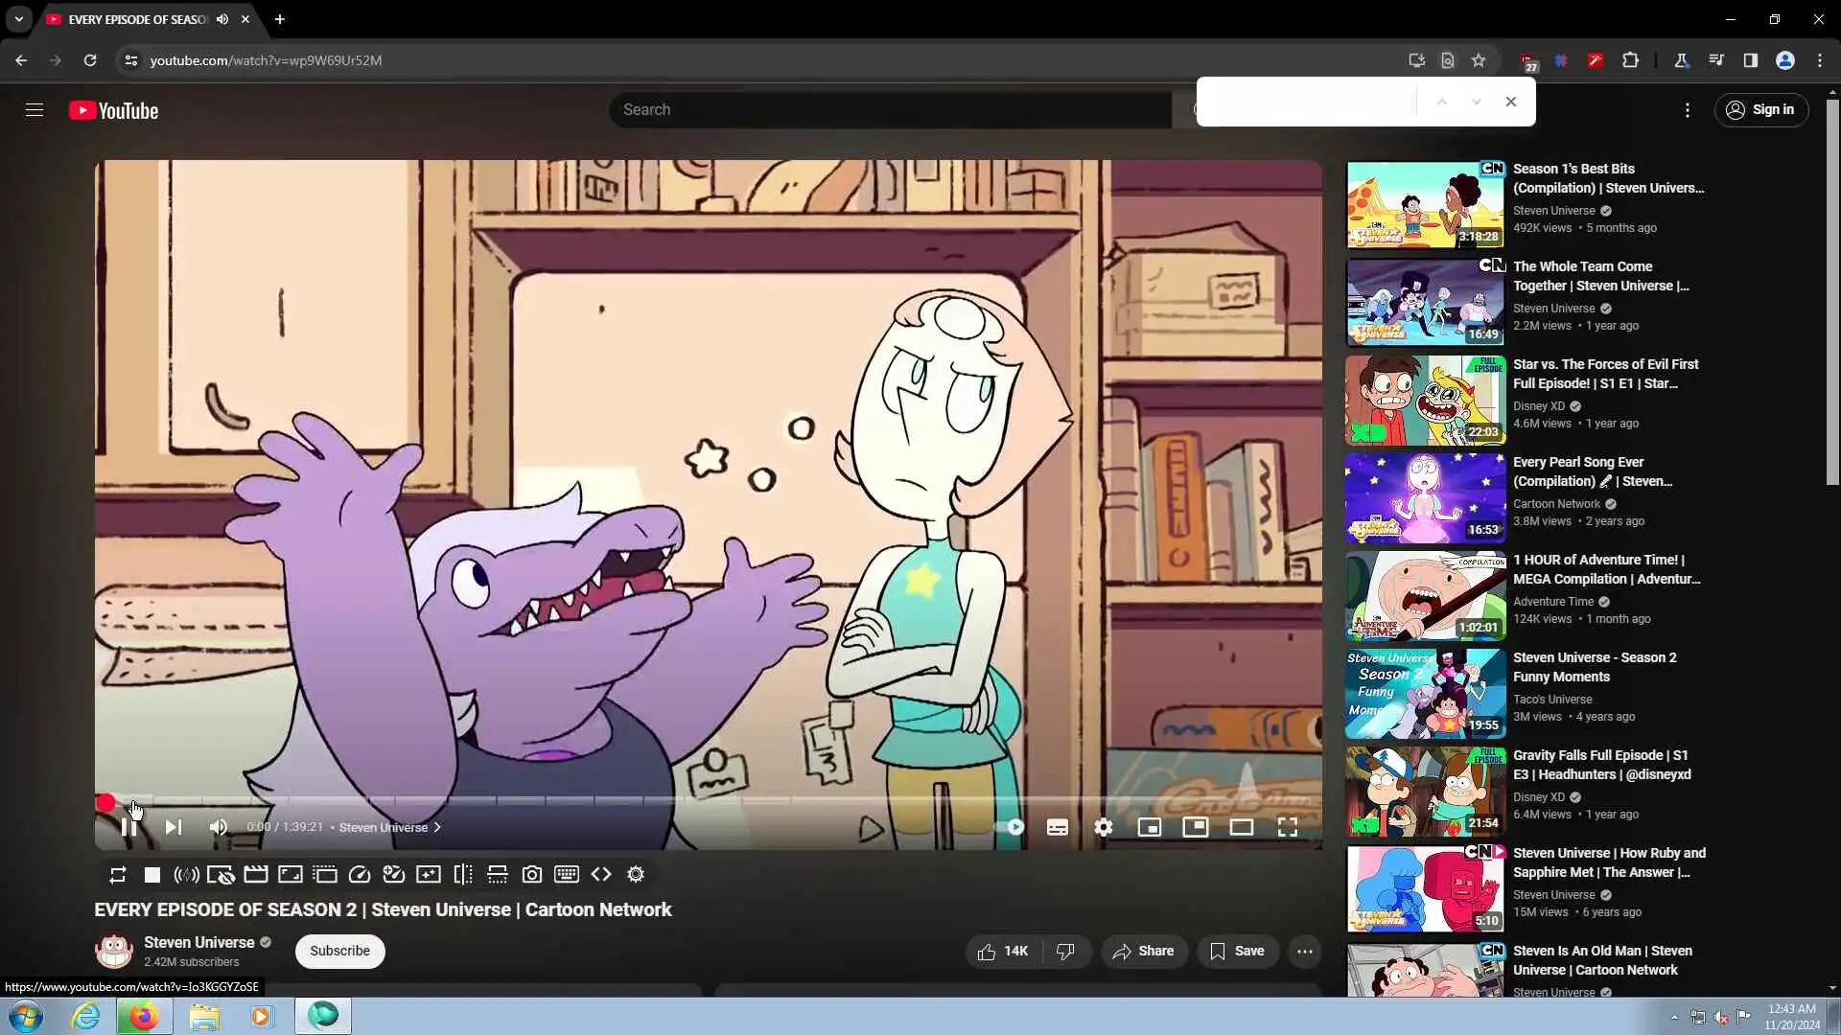Image resolution: width=1841 pixels, height=1035 pixels.
Task: Click the stop square icon below player
Action: click(x=151, y=875)
